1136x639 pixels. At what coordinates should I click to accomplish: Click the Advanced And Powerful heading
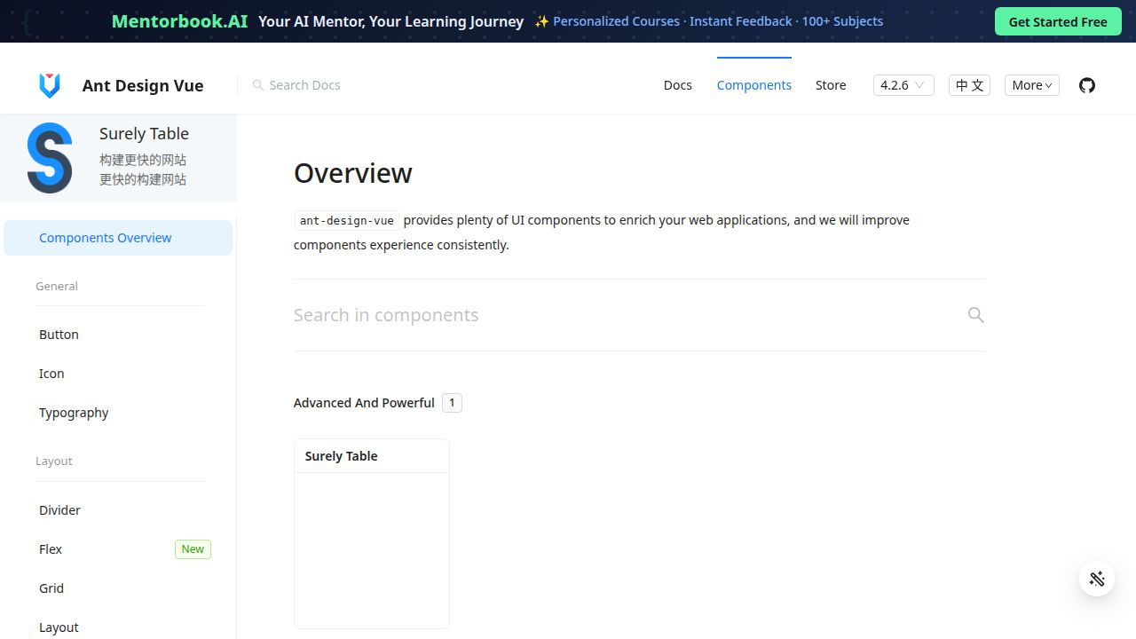[x=364, y=403]
